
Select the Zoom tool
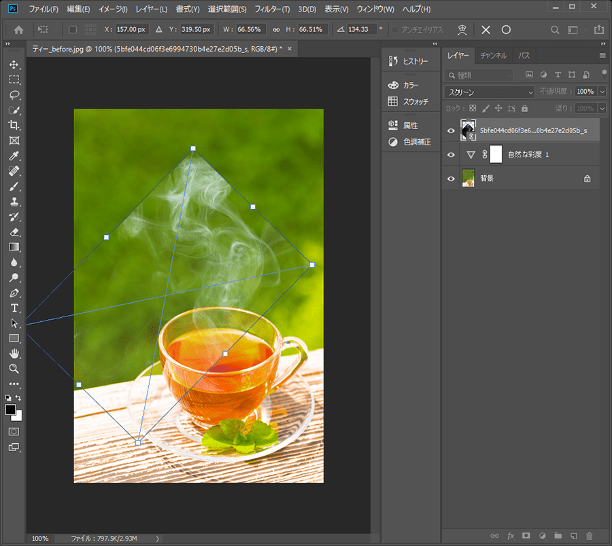(14, 368)
